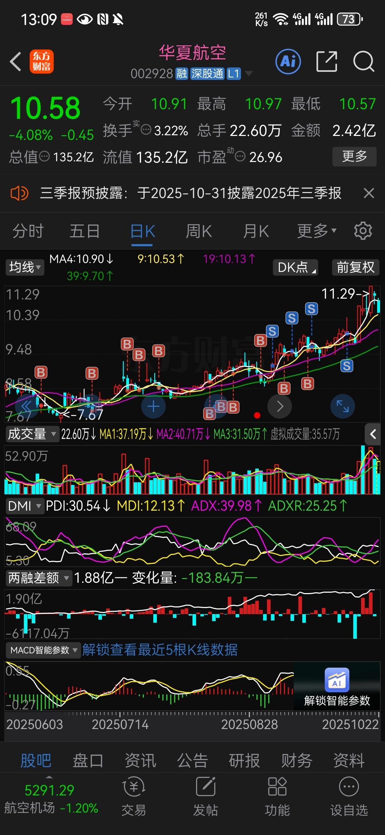Toggle the DK点 signal option
385x835 pixels.
coord(296,267)
